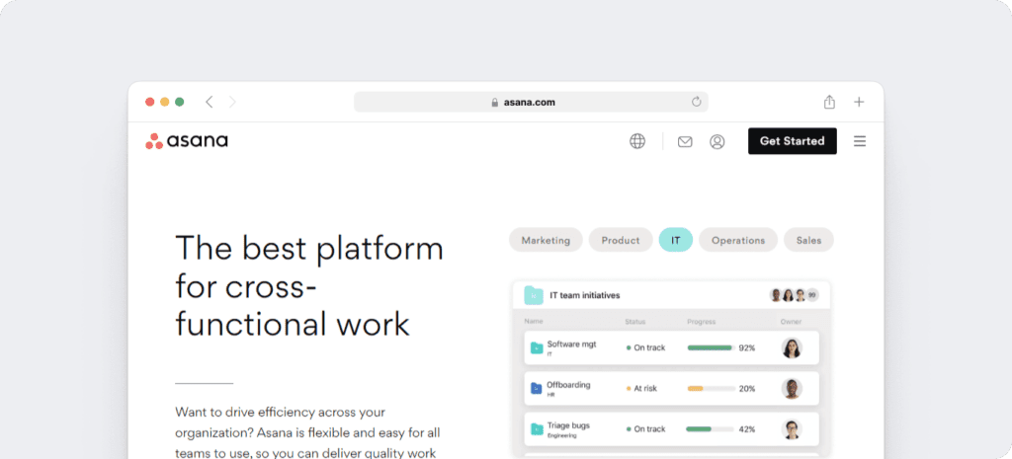Click the Owner column header
Image resolution: width=1012 pixels, height=459 pixels.
792,321
